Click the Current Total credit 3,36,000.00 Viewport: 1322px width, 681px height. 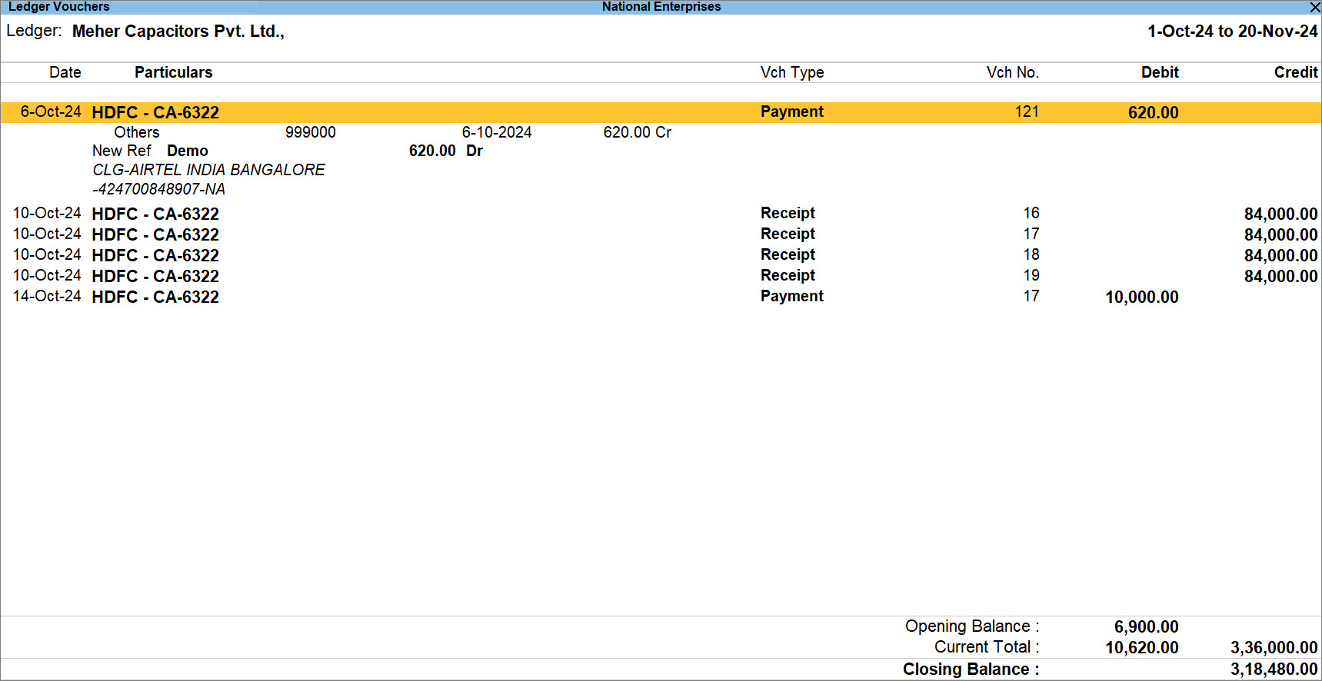[1274, 647]
